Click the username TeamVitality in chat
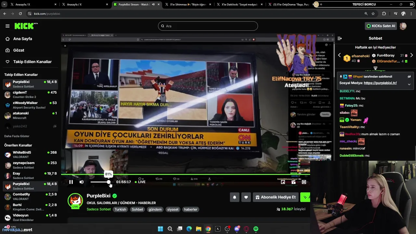 (349, 127)
